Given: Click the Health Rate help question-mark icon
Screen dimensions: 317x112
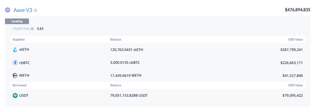Looking at the screenshot, I should pyautogui.click(x=32, y=29).
